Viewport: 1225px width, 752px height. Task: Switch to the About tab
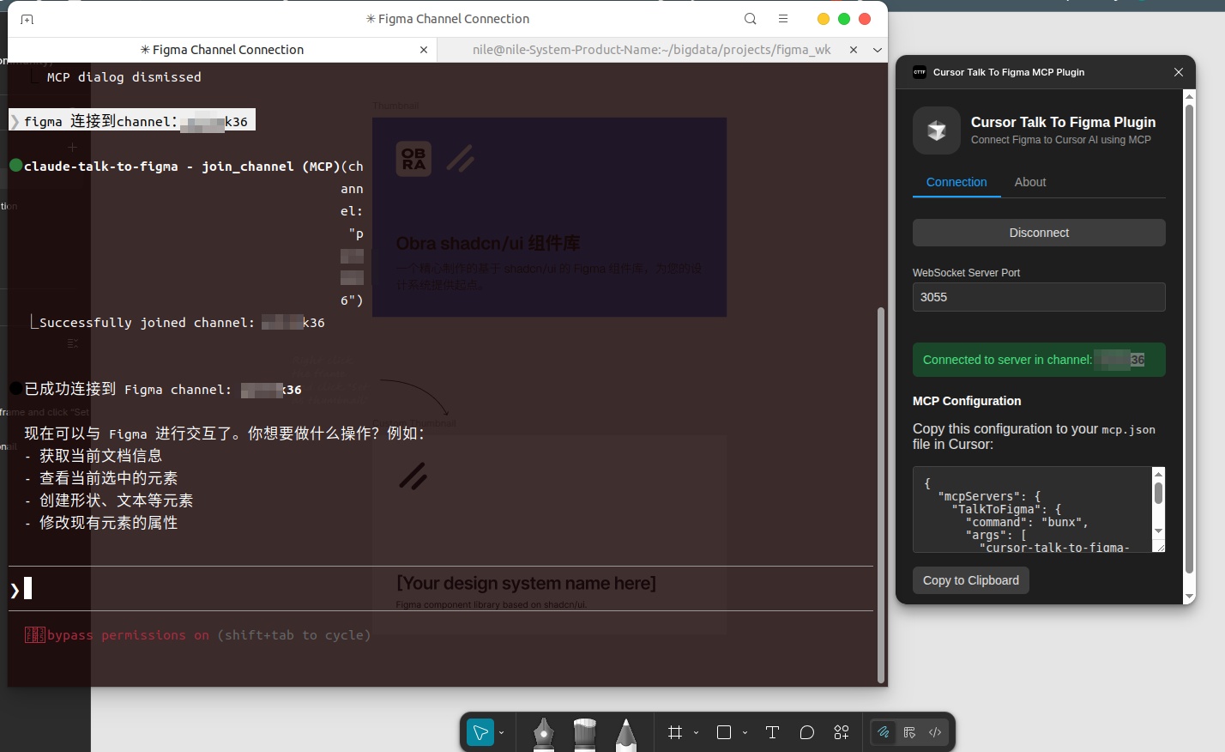pos(1029,182)
